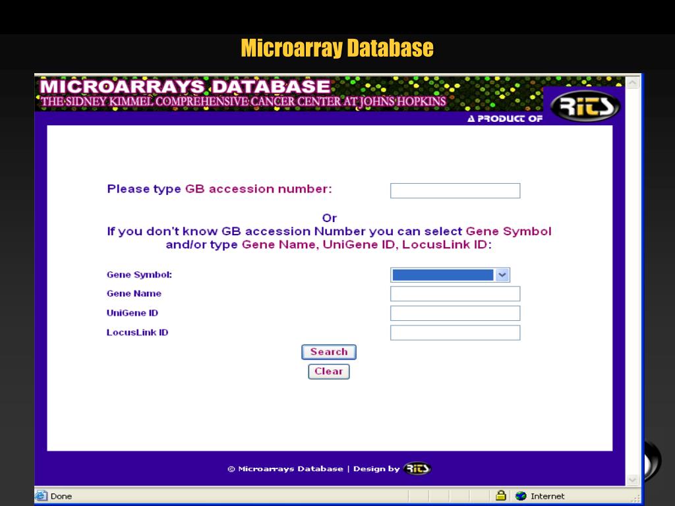Click the padlock security icon in status bar
This screenshot has height=506, width=675.
[501, 495]
